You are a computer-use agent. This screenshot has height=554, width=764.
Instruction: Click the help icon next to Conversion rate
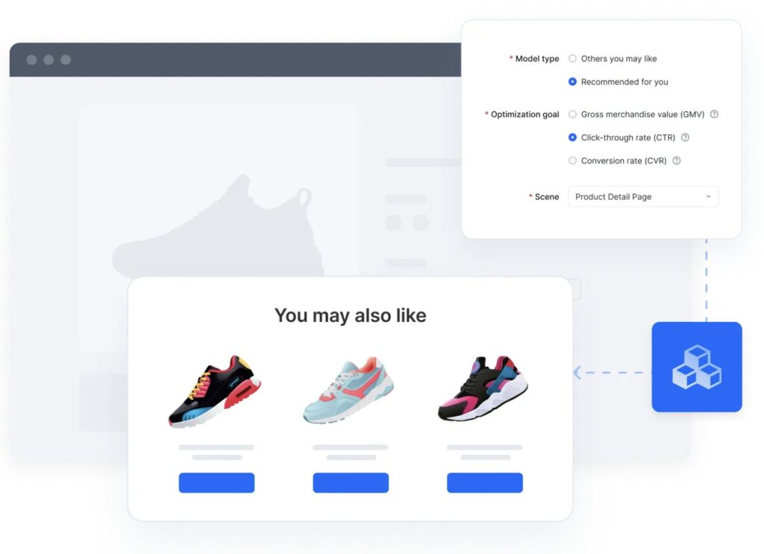coord(676,160)
